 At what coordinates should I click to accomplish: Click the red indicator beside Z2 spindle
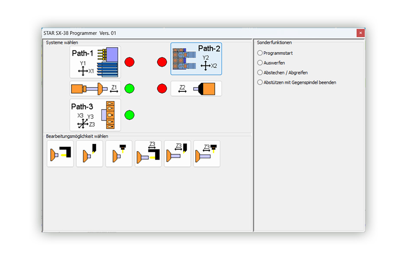point(162,88)
